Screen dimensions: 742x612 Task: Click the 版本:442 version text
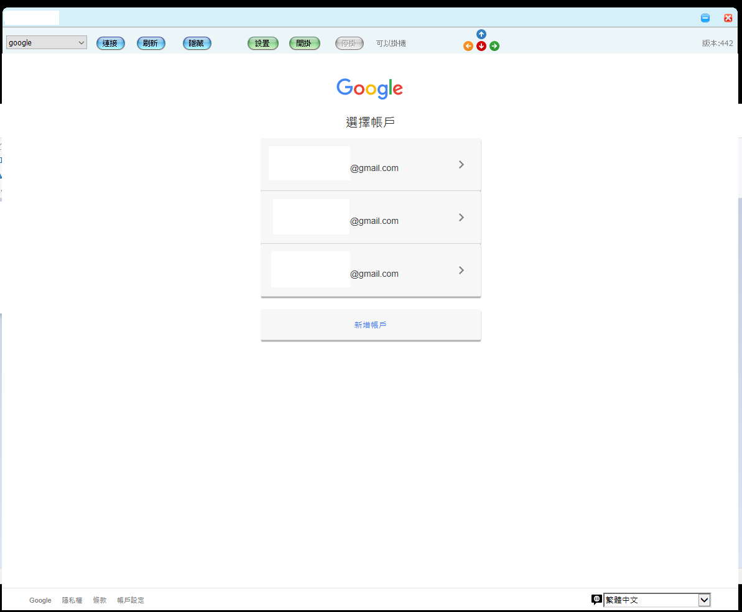(717, 43)
